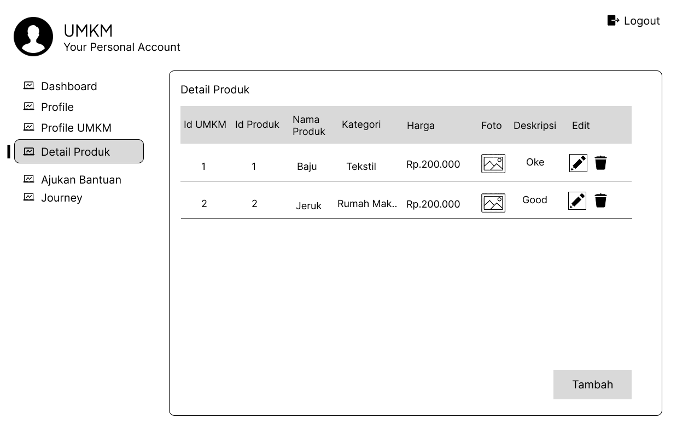Click the Tambah button
Image resolution: width=700 pixels, height=437 pixels.
pyautogui.click(x=592, y=385)
